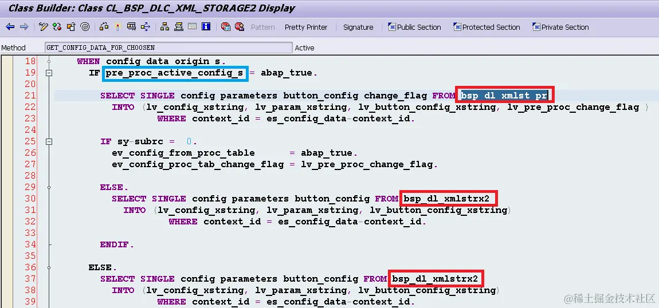Toggle Display/Change mode pencil icon
The image size is (659, 308).
pyautogui.click(x=44, y=27)
